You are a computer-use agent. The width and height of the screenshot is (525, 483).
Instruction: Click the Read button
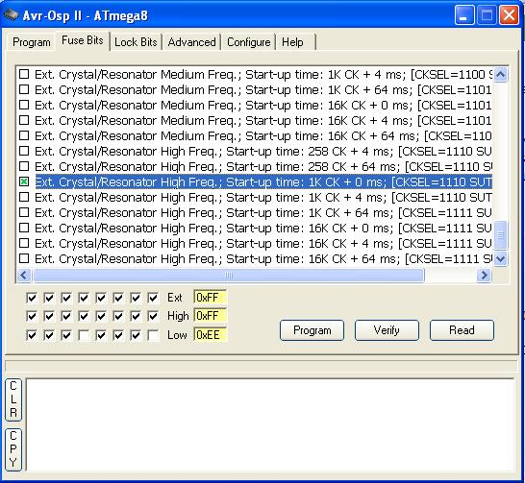coord(462,330)
